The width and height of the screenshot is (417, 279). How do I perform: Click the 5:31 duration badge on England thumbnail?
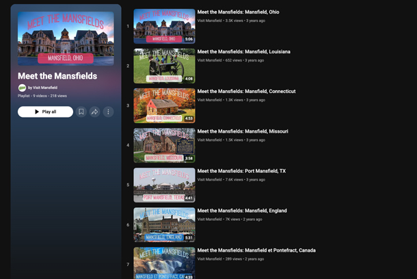click(x=189, y=238)
